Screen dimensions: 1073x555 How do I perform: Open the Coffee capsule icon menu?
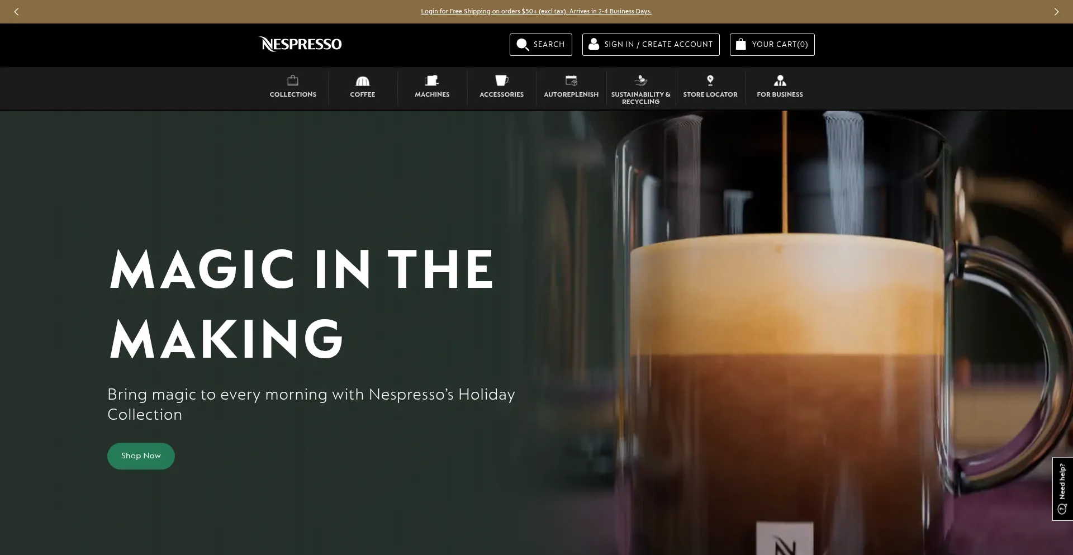(362, 80)
